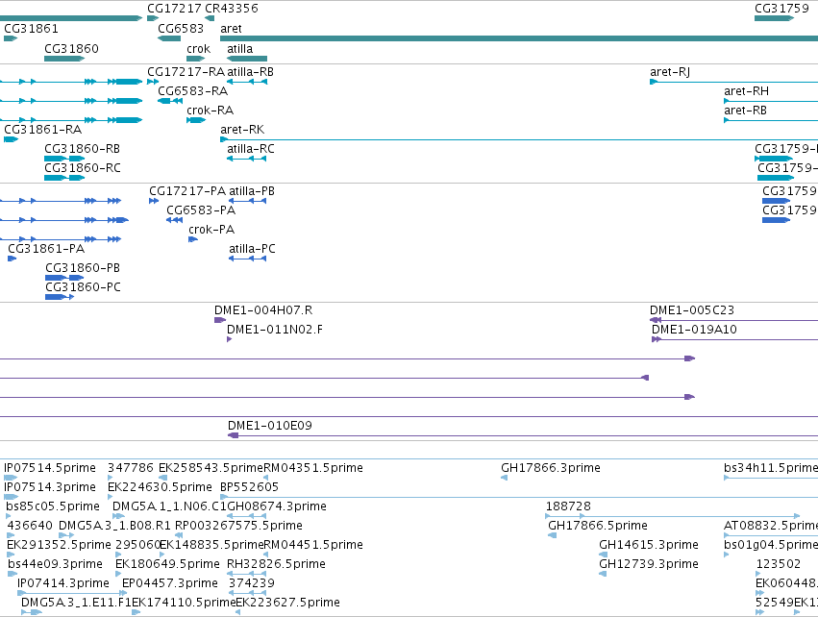Screen dimensions: 818x617
Task: Select the IP07514.3prime EST label
Action: coord(50,486)
